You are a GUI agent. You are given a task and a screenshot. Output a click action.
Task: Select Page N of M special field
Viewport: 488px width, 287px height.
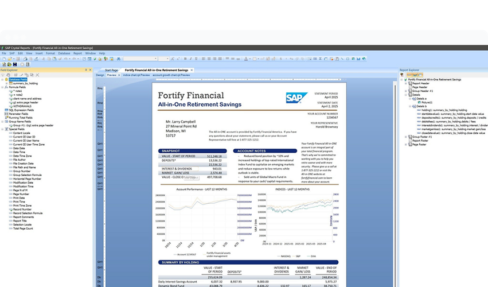(x=20, y=190)
